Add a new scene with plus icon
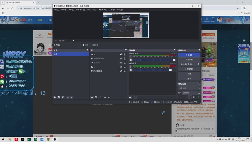The image size is (252, 142). tap(54, 97)
